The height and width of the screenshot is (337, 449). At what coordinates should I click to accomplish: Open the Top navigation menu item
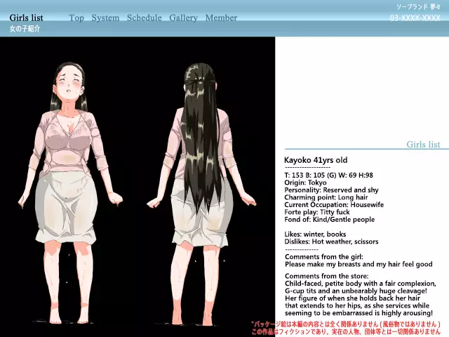pos(76,18)
